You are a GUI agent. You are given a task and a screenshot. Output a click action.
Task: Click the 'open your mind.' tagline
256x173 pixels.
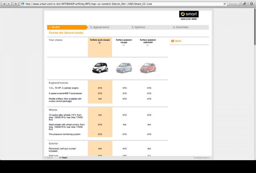tap(189, 19)
